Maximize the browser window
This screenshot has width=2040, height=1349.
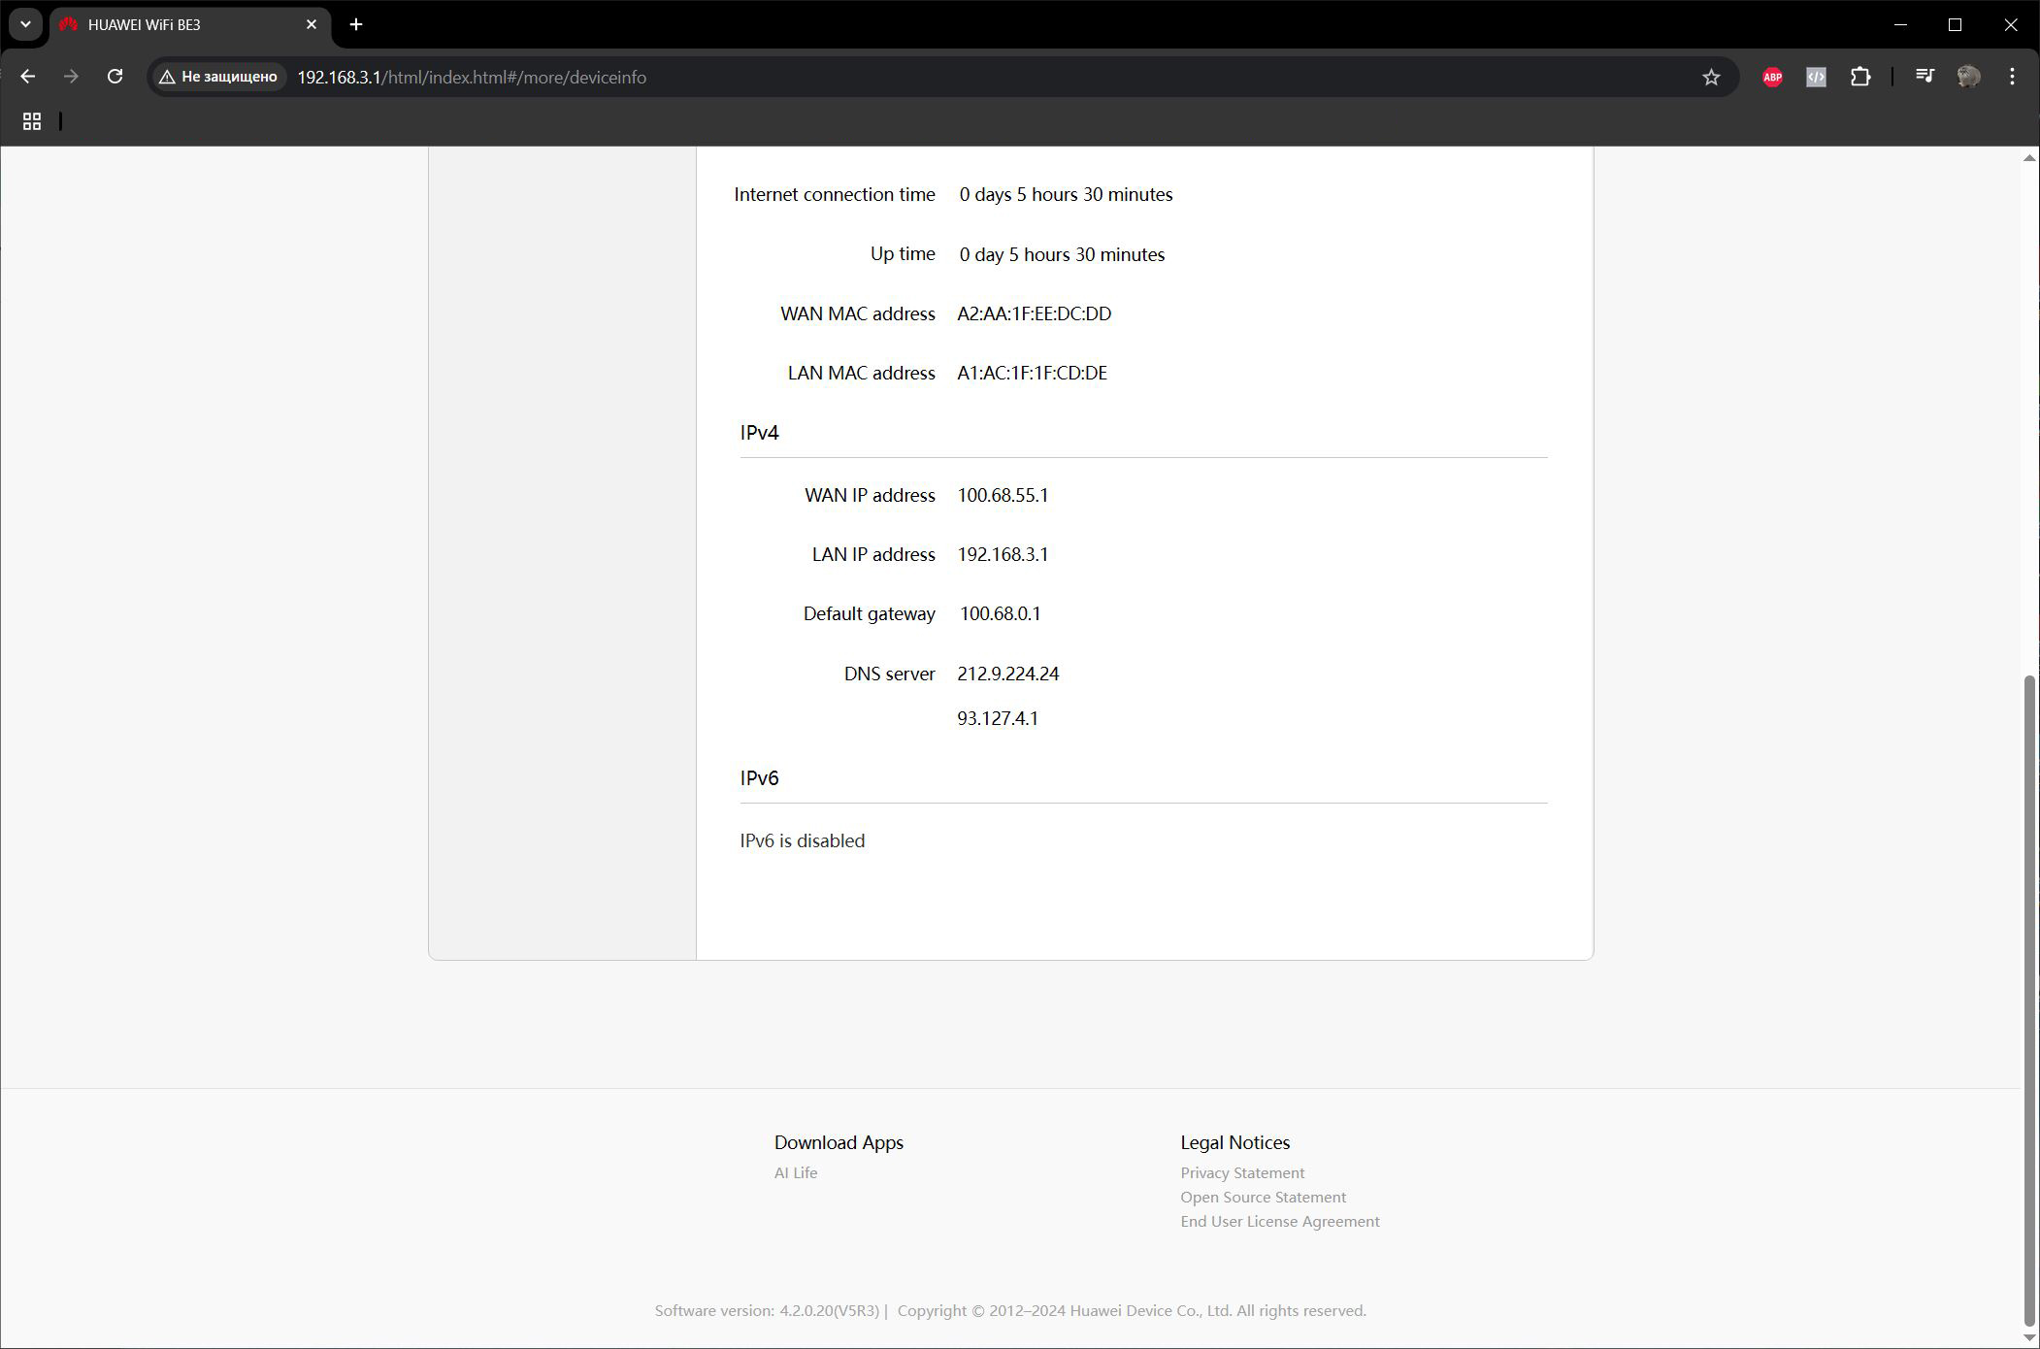pyautogui.click(x=1955, y=24)
